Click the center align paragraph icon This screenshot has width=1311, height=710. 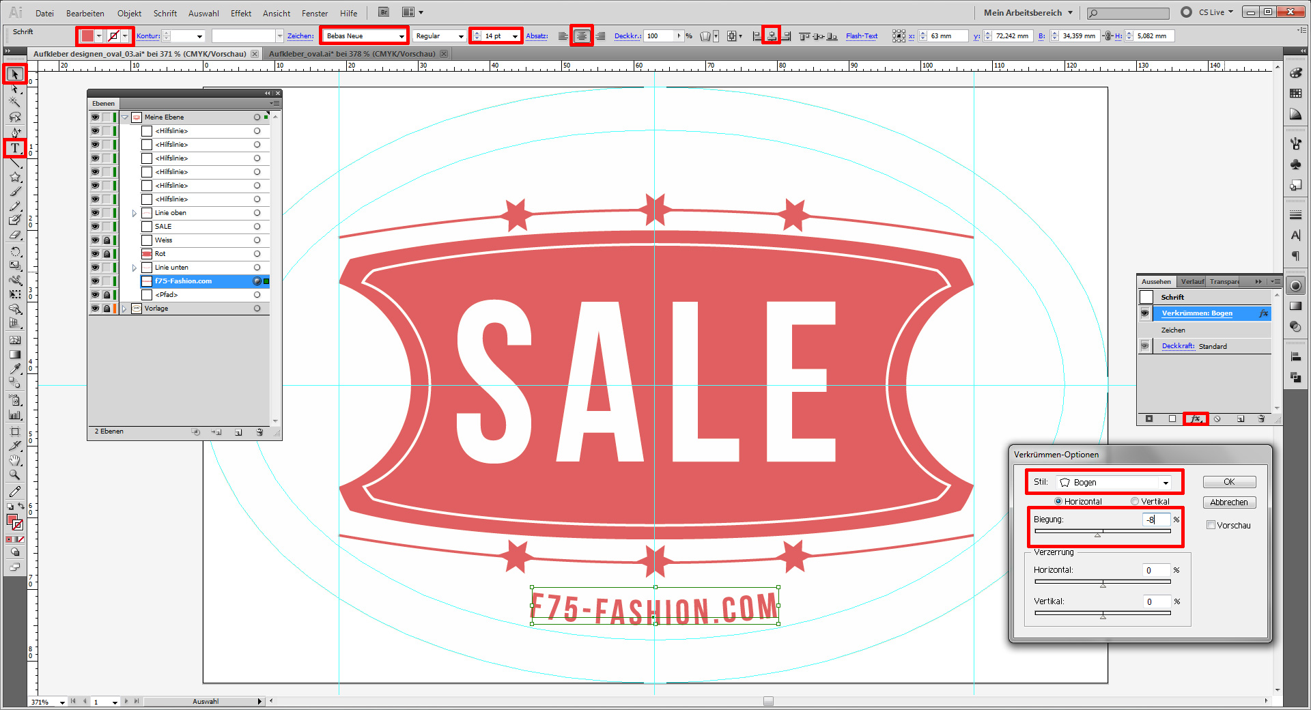click(581, 36)
